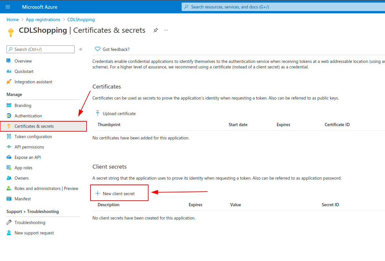The width and height of the screenshot is (385, 261).
Task: Click the Expires header in Client secrets
Action: click(x=196, y=205)
